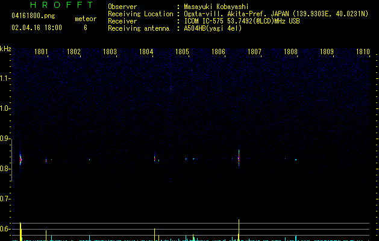Image resolution: width=379 pixels, height=241 pixels.
Task: Click the 1.0 kHz axis label
Action: [x=5, y=108]
